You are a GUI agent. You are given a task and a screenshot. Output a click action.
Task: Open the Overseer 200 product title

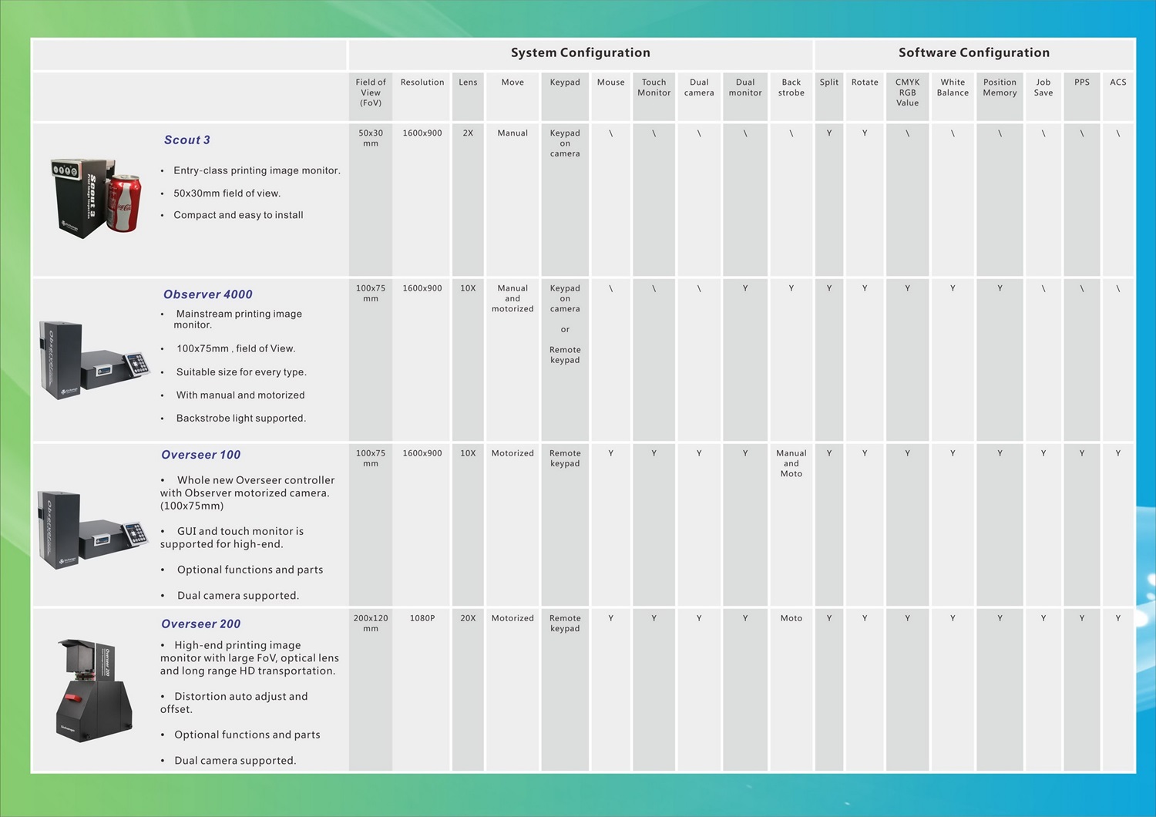tap(201, 624)
